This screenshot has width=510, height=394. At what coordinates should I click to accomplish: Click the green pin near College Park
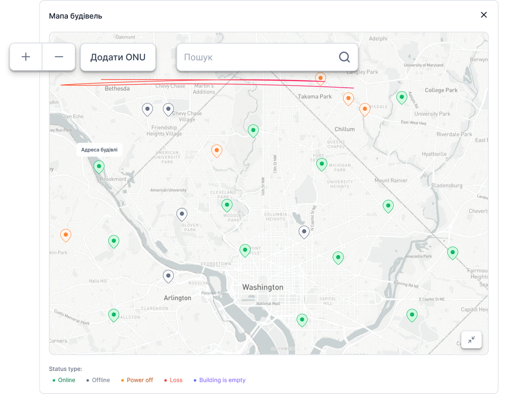(x=402, y=97)
